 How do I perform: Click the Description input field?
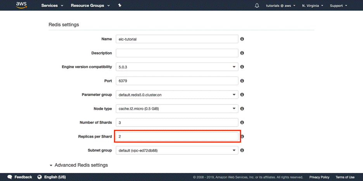(x=177, y=53)
